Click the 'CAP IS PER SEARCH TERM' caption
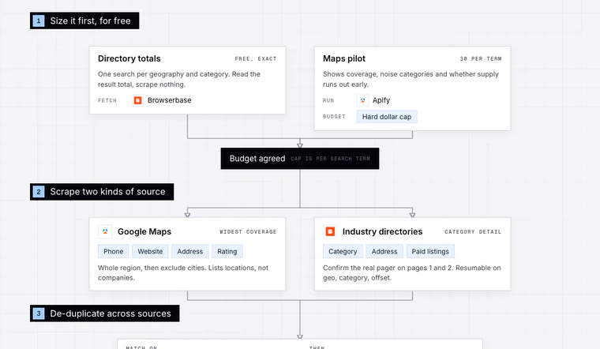This screenshot has width=600, height=349. coord(330,159)
